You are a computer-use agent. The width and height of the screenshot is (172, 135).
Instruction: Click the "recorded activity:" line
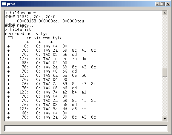26,33
